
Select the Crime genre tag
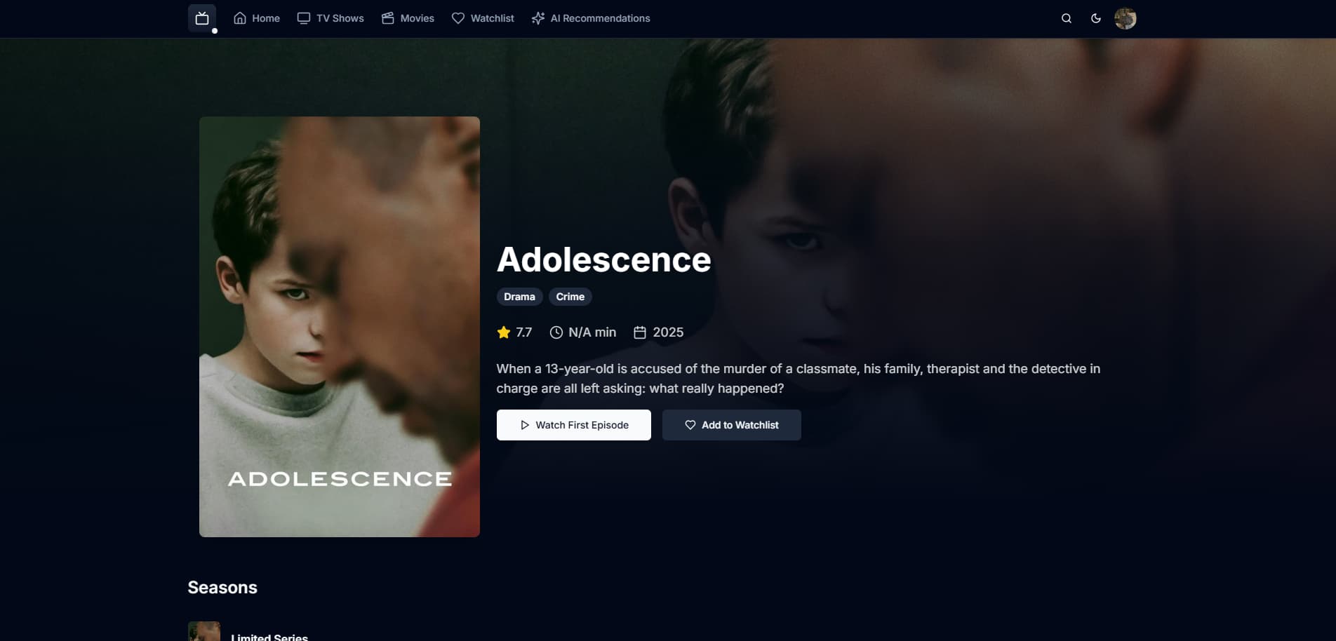click(570, 297)
